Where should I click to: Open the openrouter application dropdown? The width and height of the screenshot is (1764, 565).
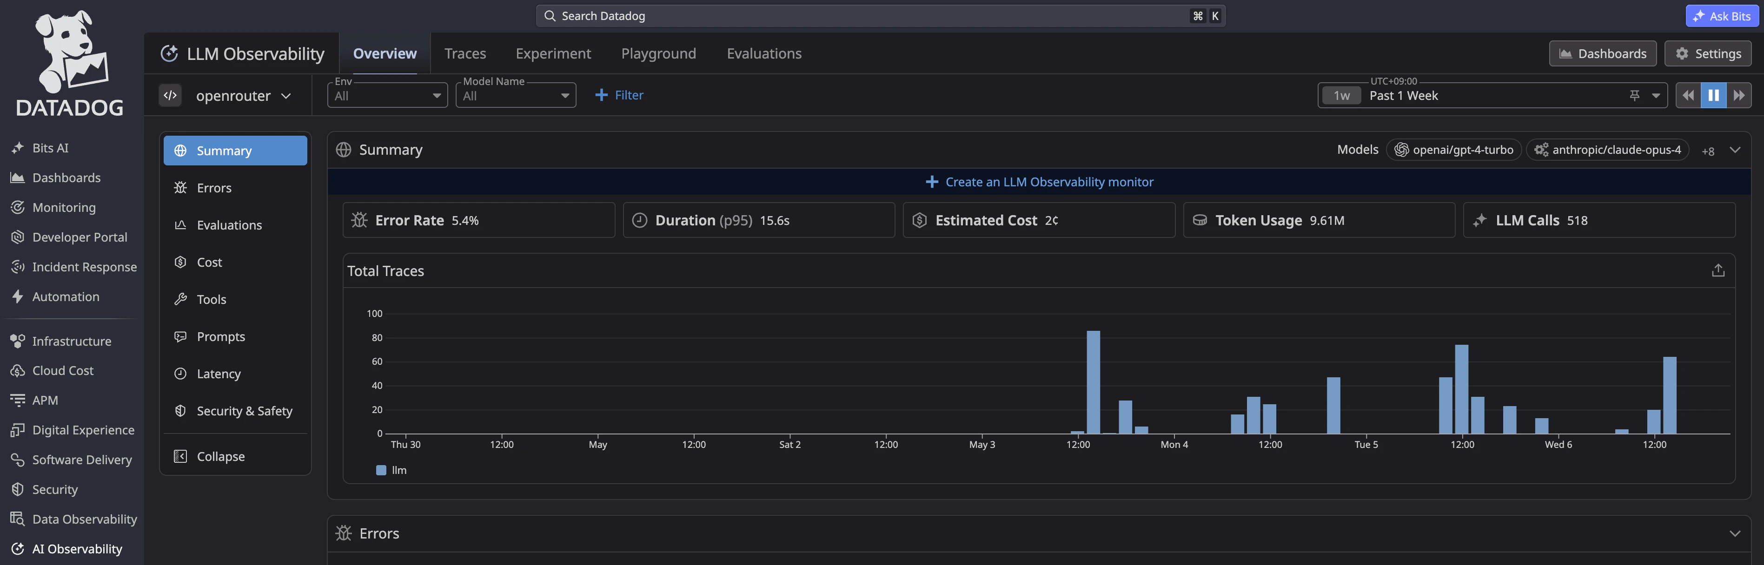point(243,96)
